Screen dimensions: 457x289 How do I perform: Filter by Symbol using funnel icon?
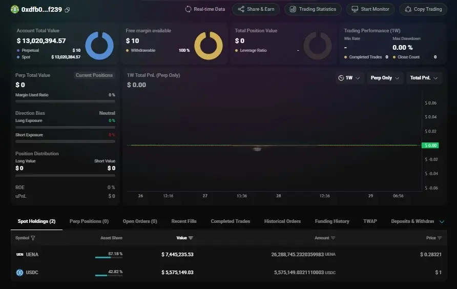(33, 238)
